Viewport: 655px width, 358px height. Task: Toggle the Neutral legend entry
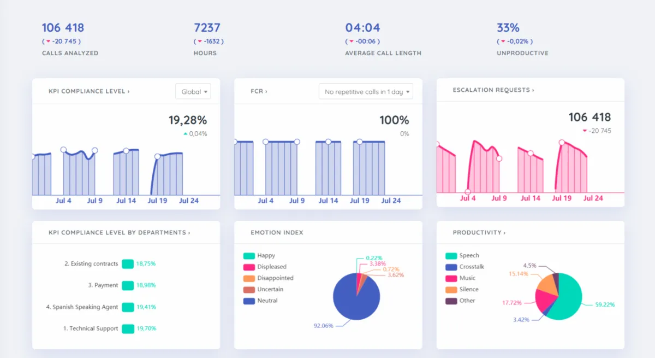coord(260,301)
